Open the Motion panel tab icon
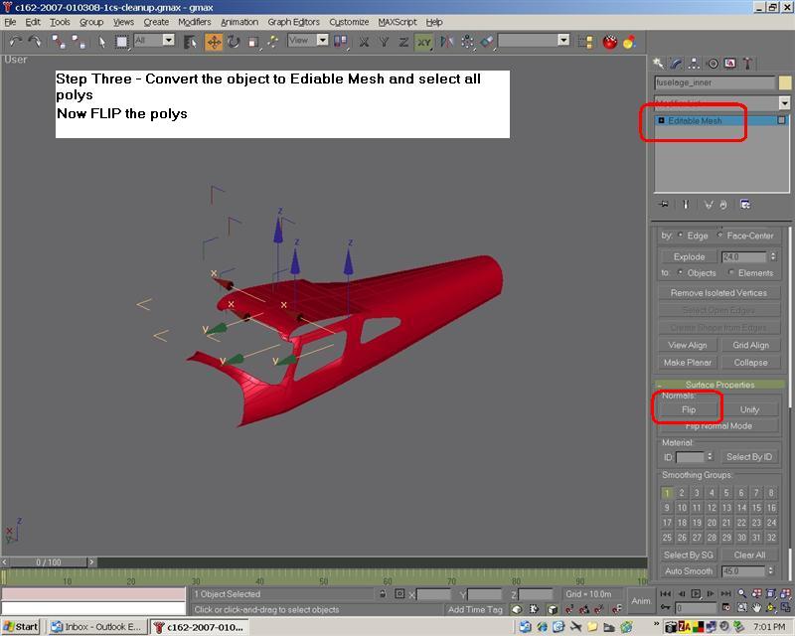The width and height of the screenshot is (795, 636). point(713,64)
